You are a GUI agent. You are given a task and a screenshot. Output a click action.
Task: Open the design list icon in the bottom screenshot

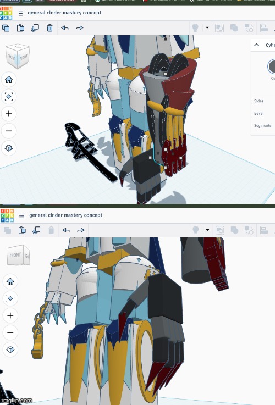pos(21,215)
